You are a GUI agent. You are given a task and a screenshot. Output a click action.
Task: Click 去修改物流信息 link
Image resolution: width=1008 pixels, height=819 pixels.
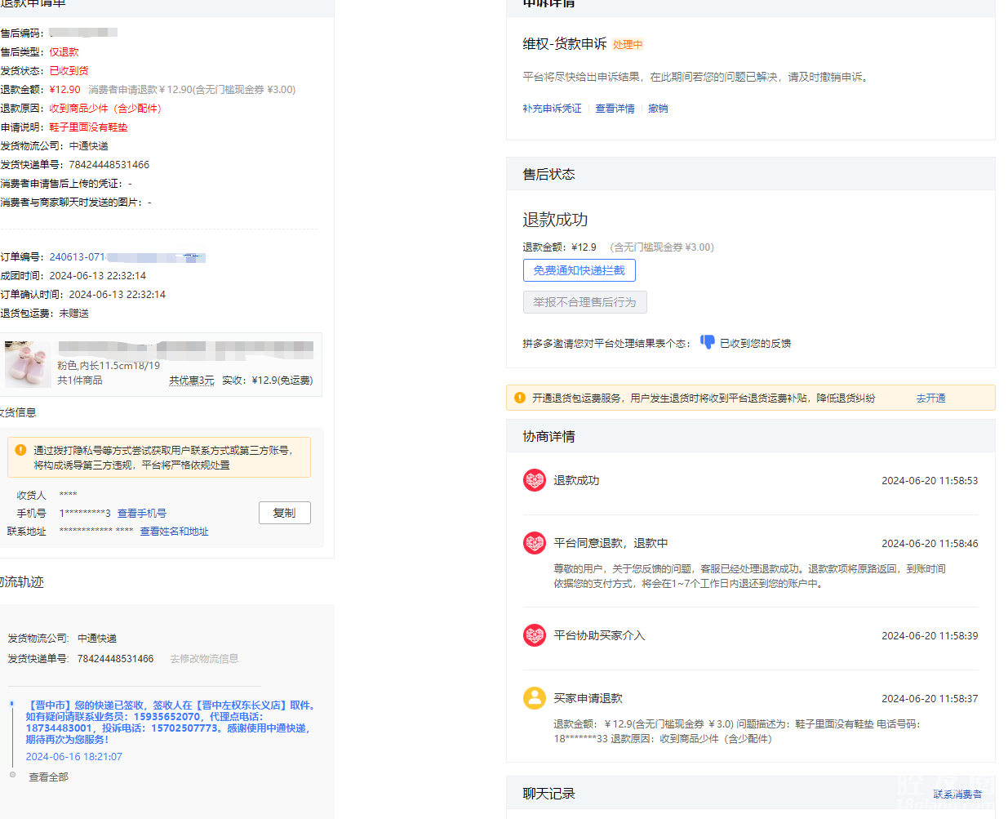pos(204,659)
